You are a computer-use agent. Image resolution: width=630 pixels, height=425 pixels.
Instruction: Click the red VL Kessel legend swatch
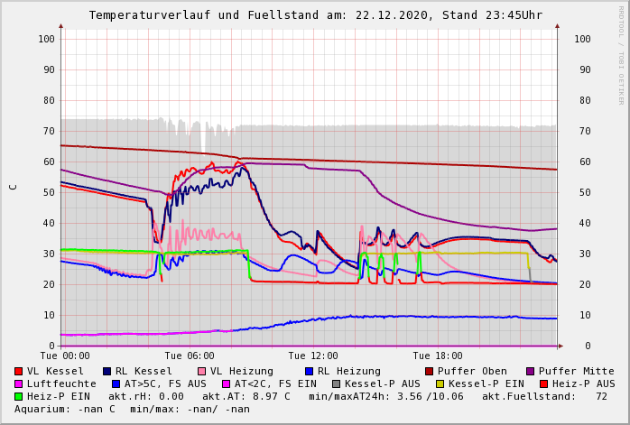19,371
